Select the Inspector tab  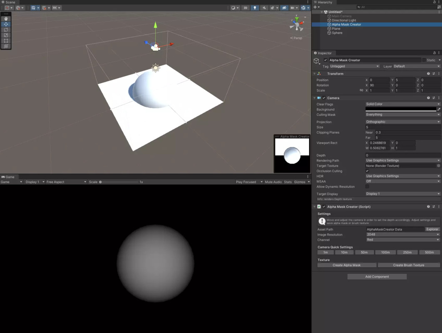pyautogui.click(x=323, y=53)
